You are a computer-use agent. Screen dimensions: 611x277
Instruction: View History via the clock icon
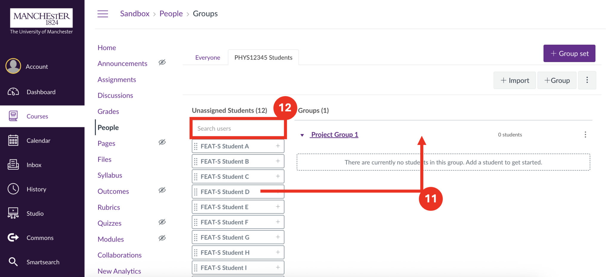13,189
